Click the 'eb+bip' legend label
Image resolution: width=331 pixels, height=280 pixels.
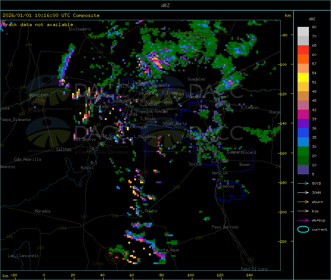(318, 220)
